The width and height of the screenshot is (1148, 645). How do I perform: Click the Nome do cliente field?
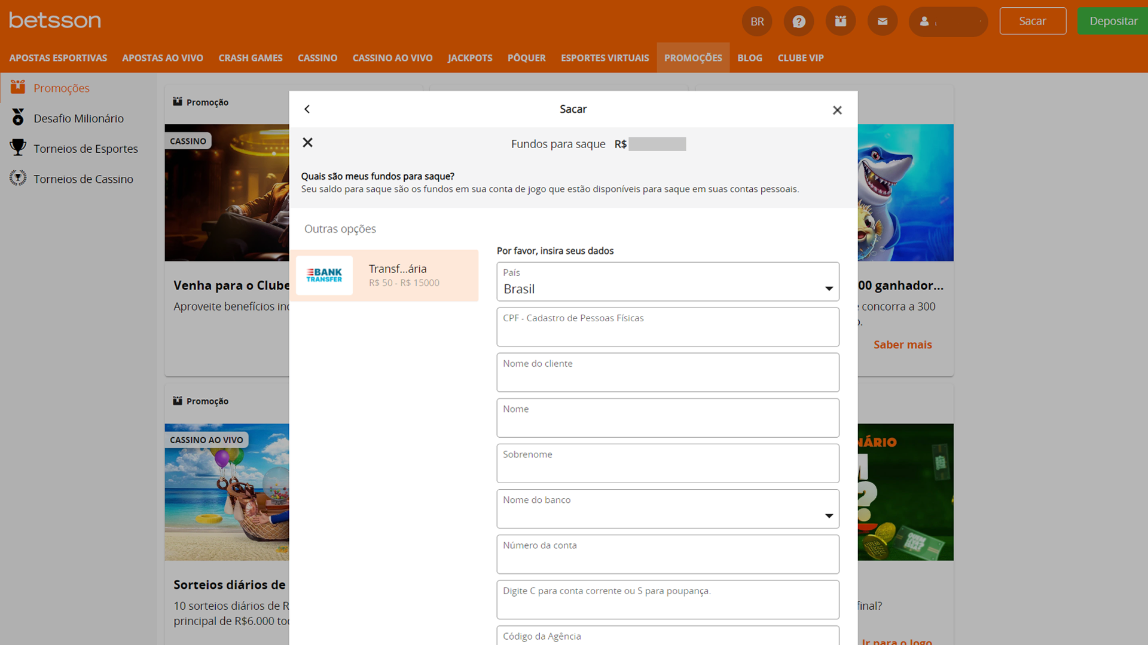pyautogui.click(x=668, y=373)
